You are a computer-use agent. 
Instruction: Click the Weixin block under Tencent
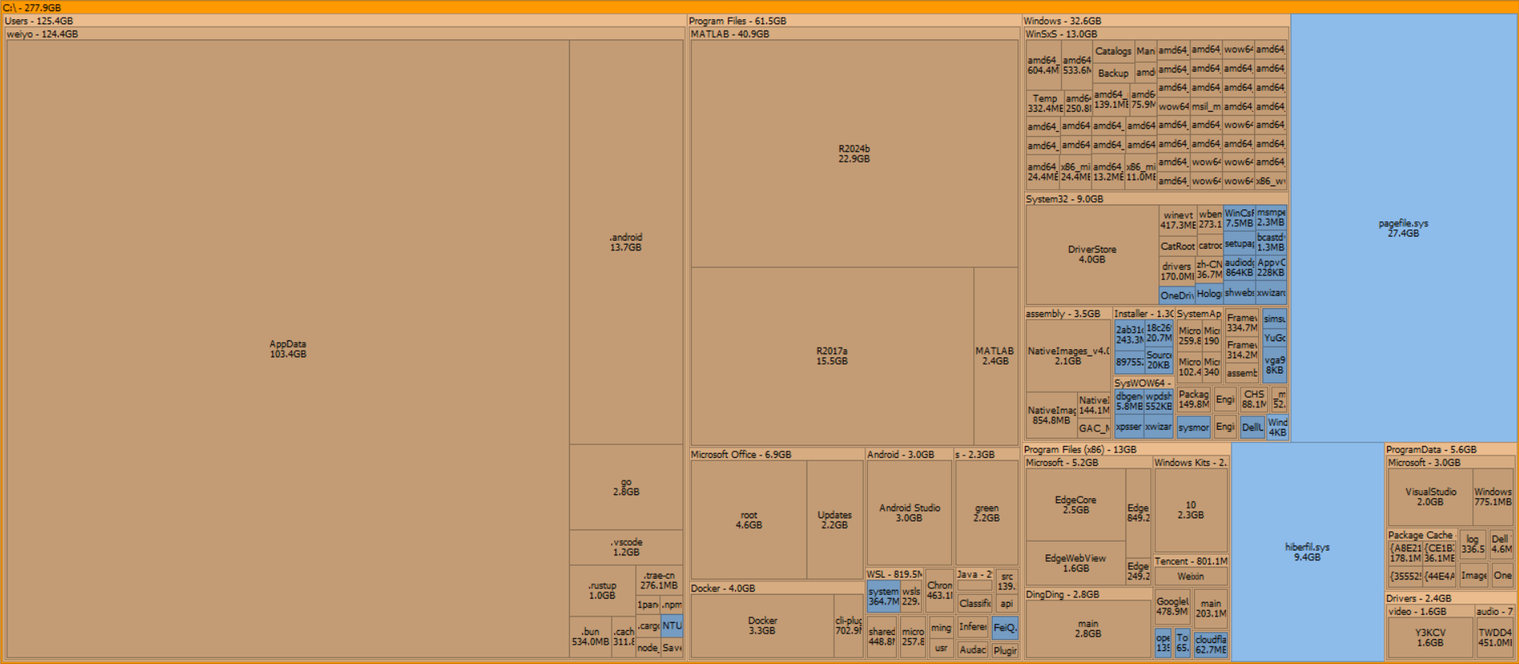click(x=1191, y=576)
